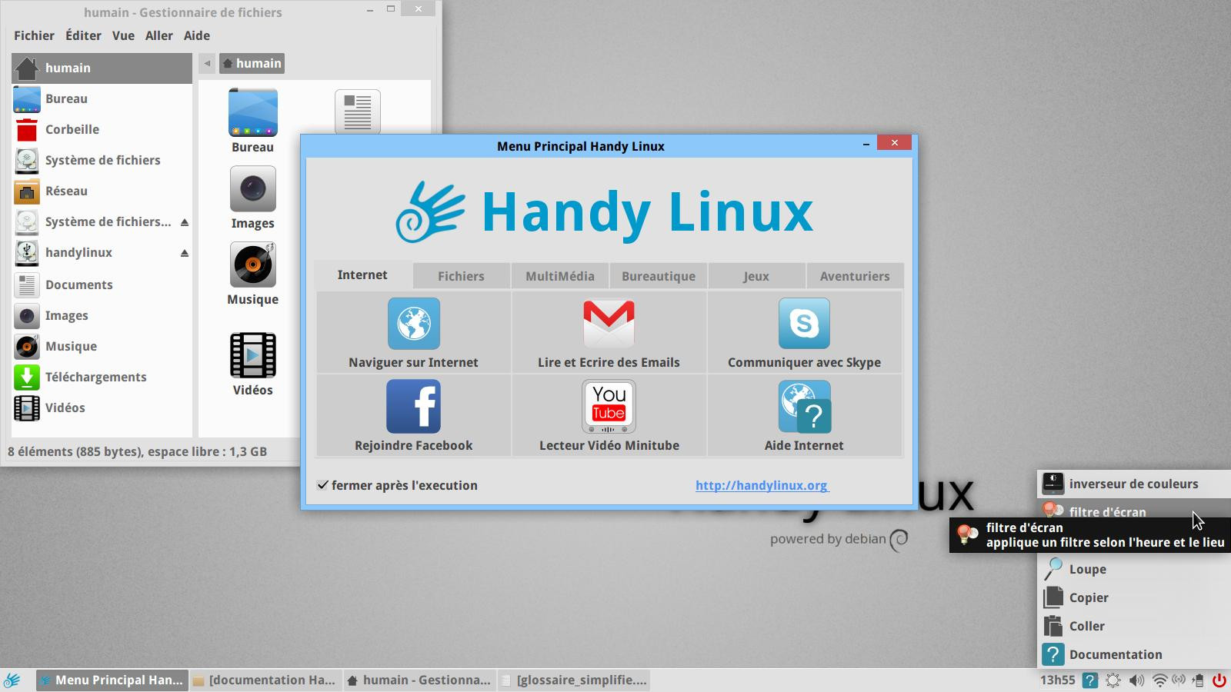Screen dimensions: 1231x692
Task: Click the blue question mark tray icon
Action: pos(1089,680)
